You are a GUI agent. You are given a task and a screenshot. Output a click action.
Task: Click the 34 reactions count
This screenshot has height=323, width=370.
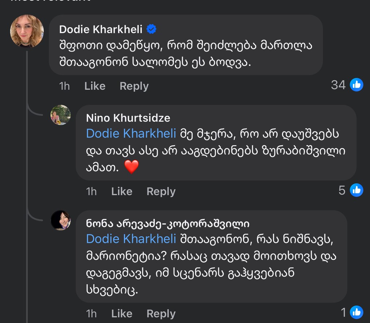[339, 85]
